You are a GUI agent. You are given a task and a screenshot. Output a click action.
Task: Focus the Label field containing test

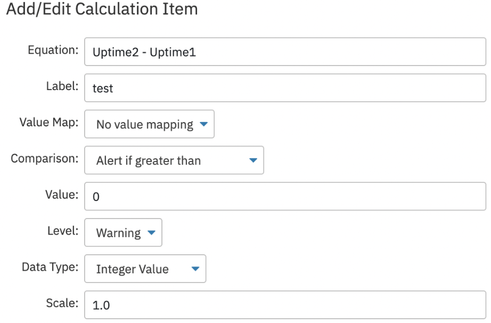pos(285,88)
